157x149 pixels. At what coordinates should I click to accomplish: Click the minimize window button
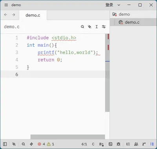click(129, 5)
